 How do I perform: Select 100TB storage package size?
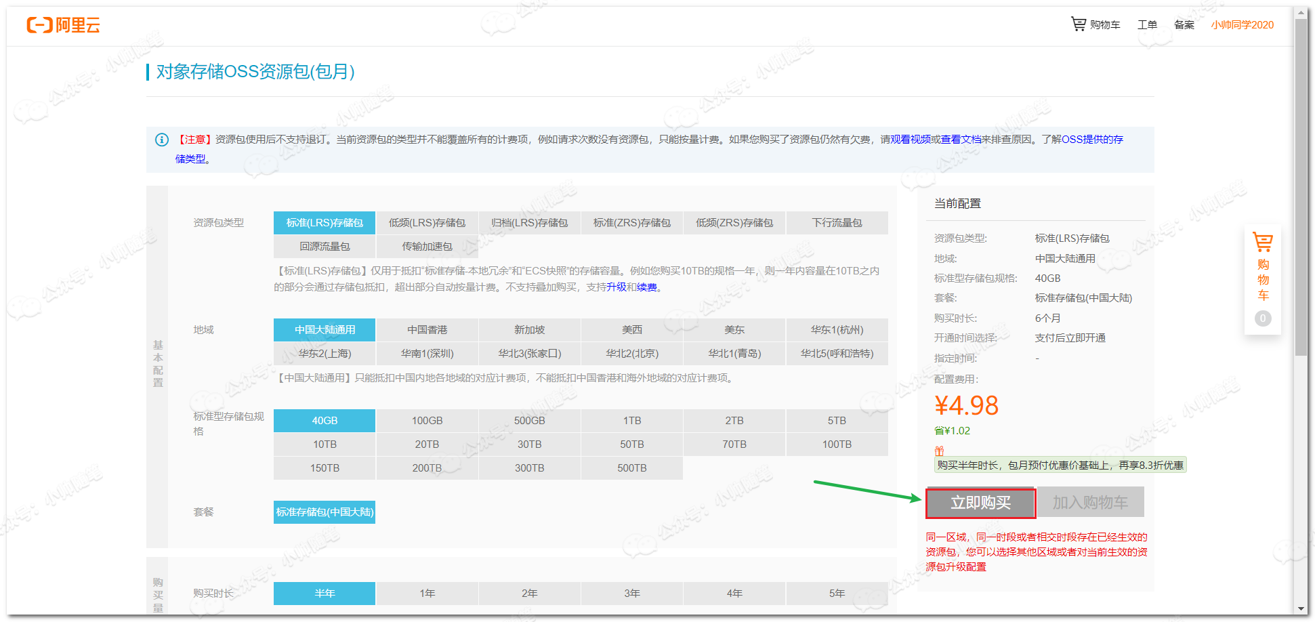click(x=837, y=444)
